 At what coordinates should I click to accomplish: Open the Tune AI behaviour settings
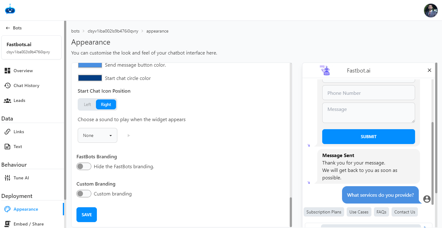click(x=21, y=178)
